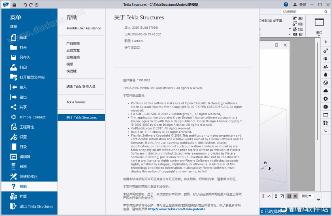
Task: Expand dropdown arrow beside screenshot camera
Action: tap(290, 34)
